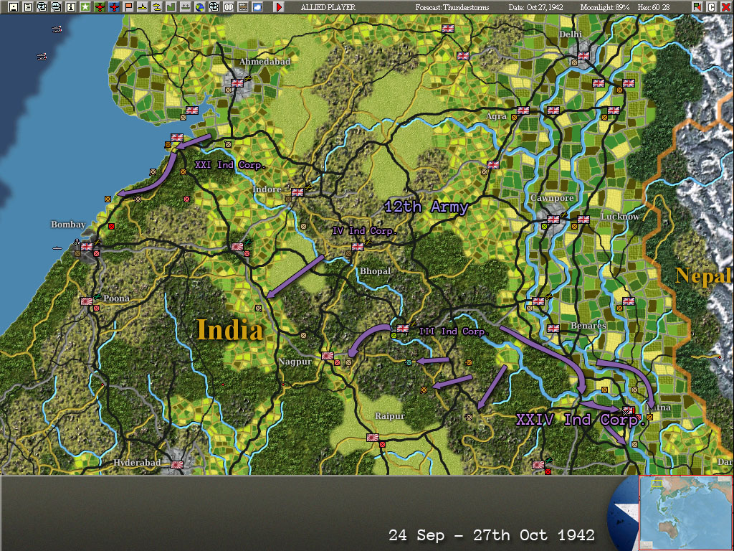
Task: Select the British flag at Ahmedabad
Action: pyautogui.click(x=237, y=83)
